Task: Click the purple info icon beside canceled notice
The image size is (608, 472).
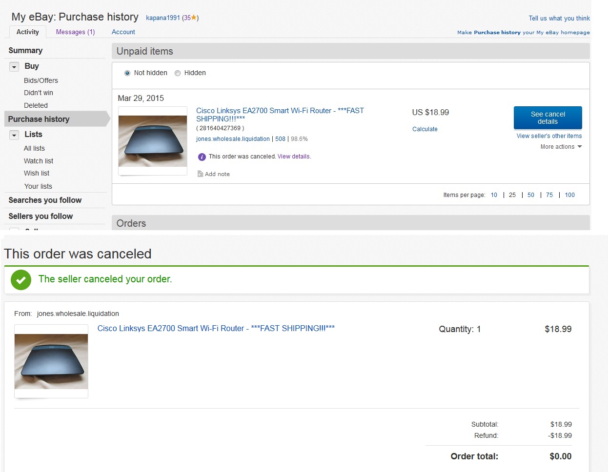Action: coord(202,157)
